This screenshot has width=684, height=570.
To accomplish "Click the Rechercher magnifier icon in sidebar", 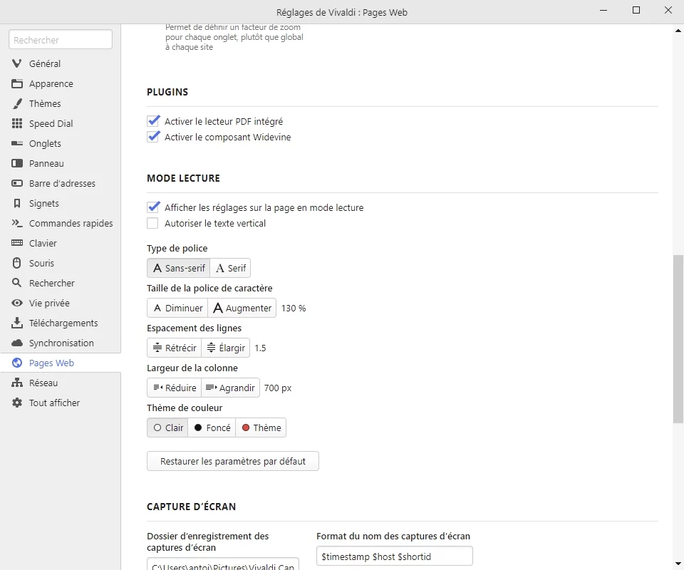I will (17, 283).
